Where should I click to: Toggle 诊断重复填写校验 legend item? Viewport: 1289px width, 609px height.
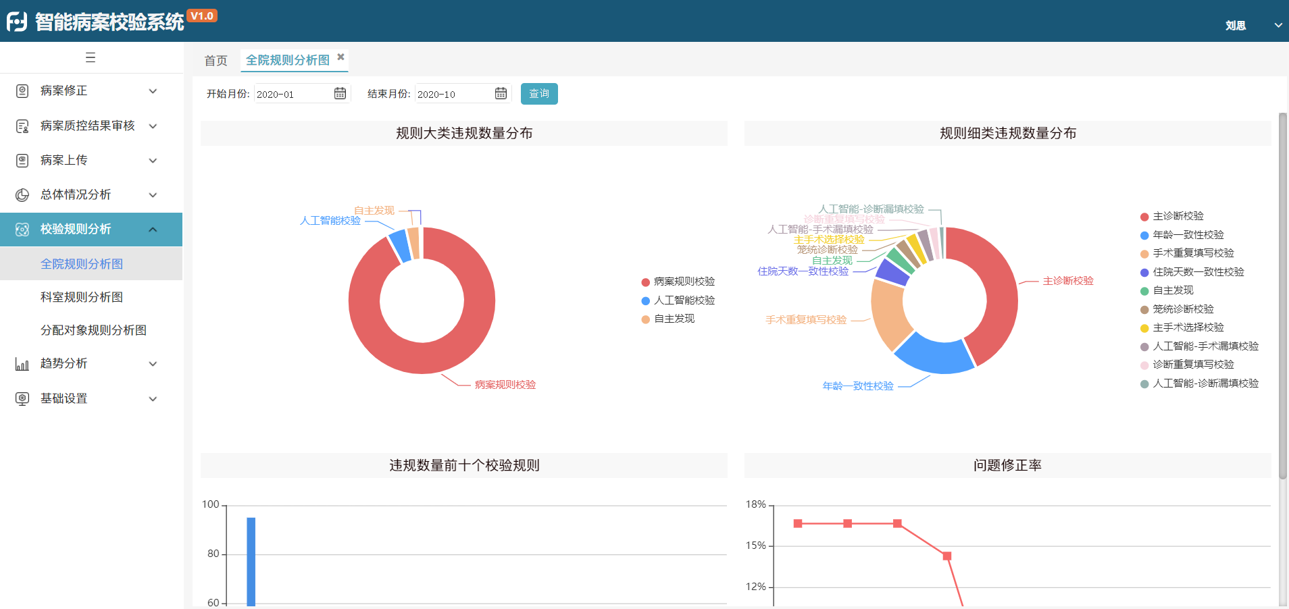click(1187, 365)
